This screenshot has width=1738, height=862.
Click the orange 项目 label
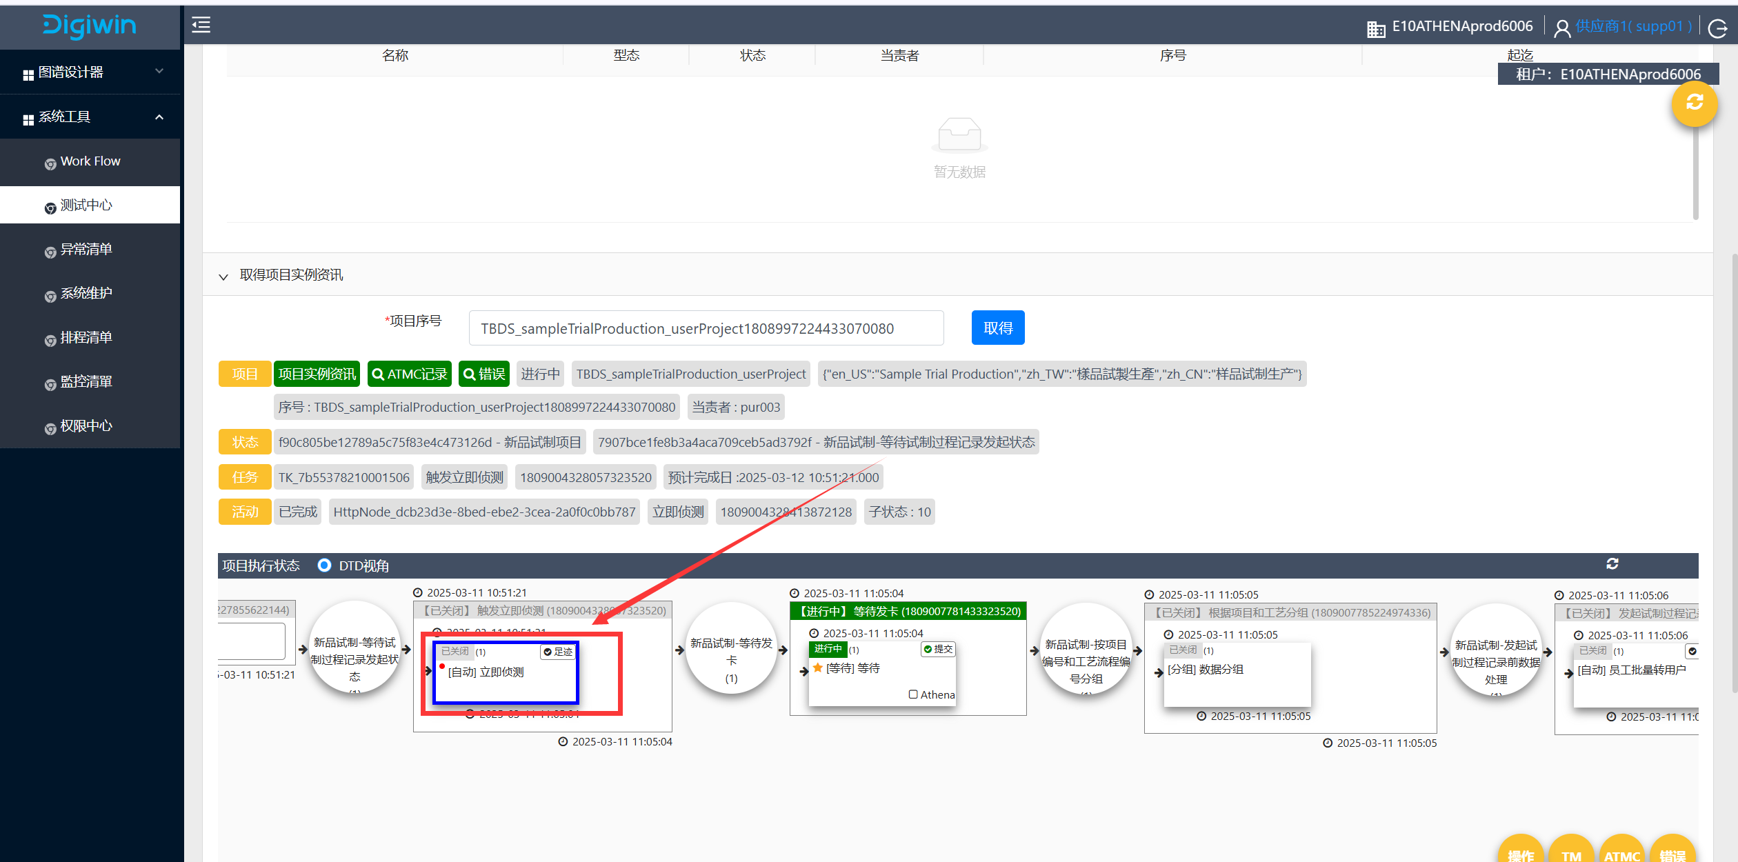(x=245, y=374)
